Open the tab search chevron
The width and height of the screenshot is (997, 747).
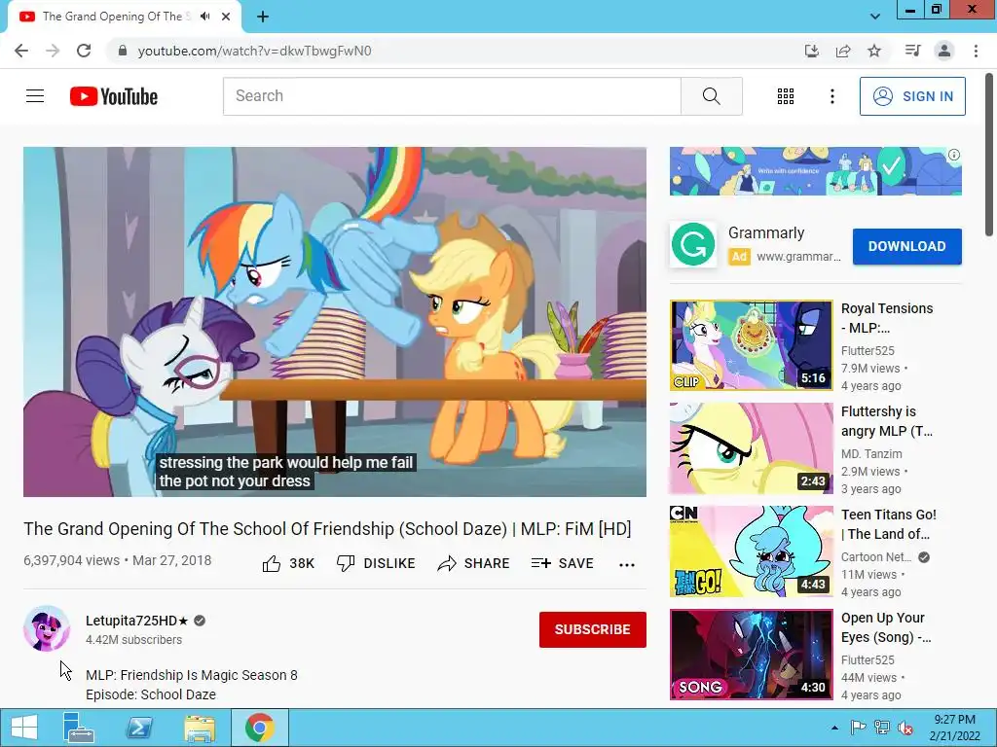coord(875,17)
